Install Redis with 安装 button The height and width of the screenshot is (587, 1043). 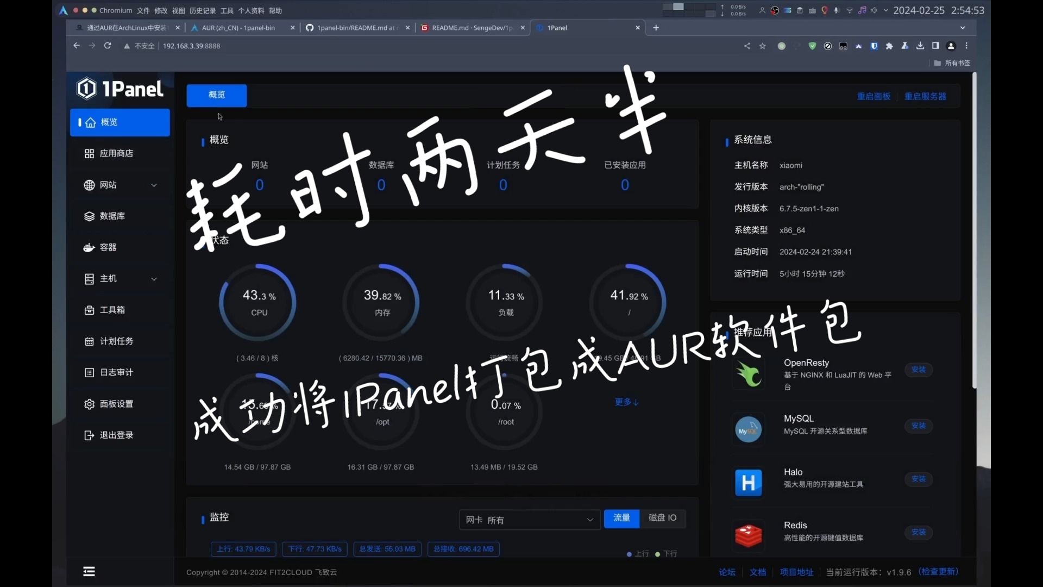[x=919, y=532]
